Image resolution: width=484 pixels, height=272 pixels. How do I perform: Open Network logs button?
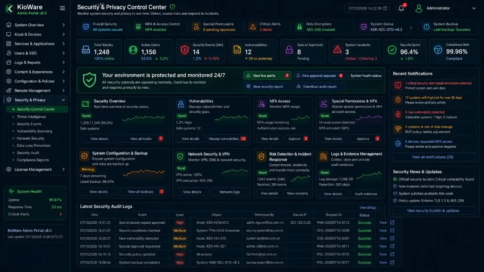pos(230,192)
